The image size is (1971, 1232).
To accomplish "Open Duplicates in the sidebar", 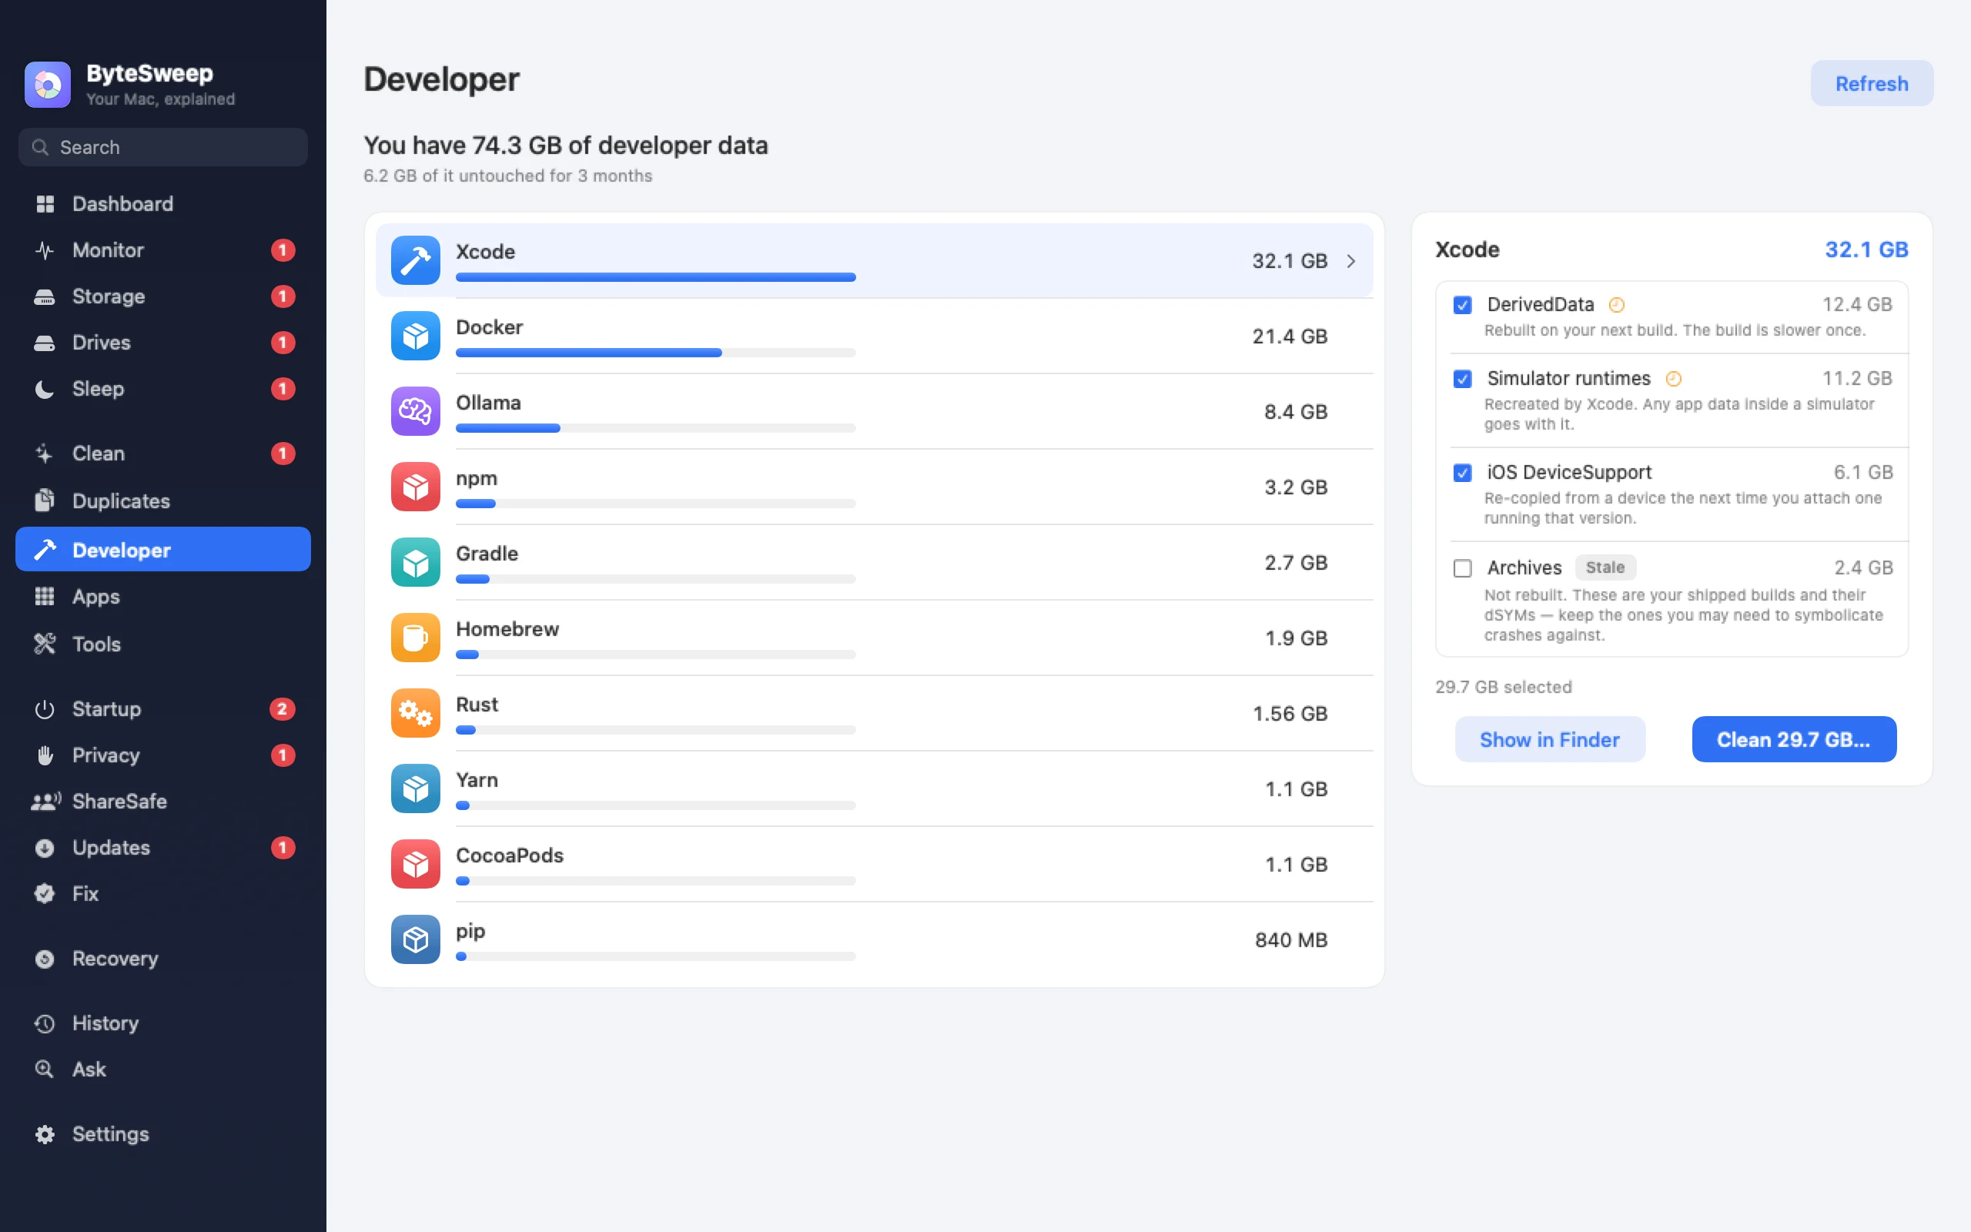I will click(163, 501).
